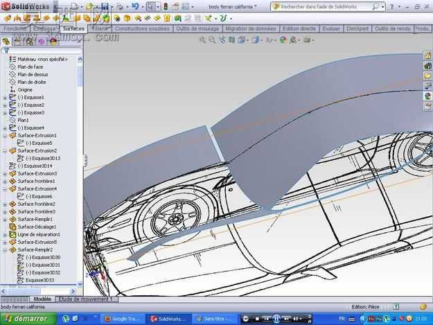
Task: Click the Zoom to area icon
Action: pos(212,40)
